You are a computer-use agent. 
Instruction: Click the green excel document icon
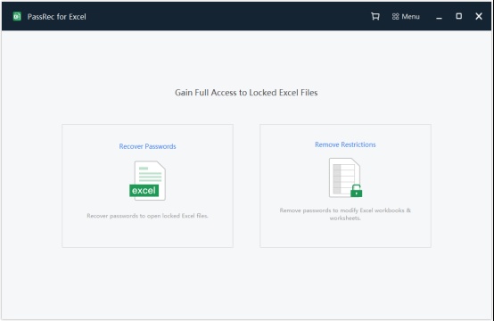point(147,180)
